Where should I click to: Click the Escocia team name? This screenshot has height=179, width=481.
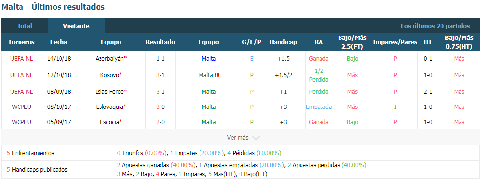pyautogui.click(x=109, y=122)
